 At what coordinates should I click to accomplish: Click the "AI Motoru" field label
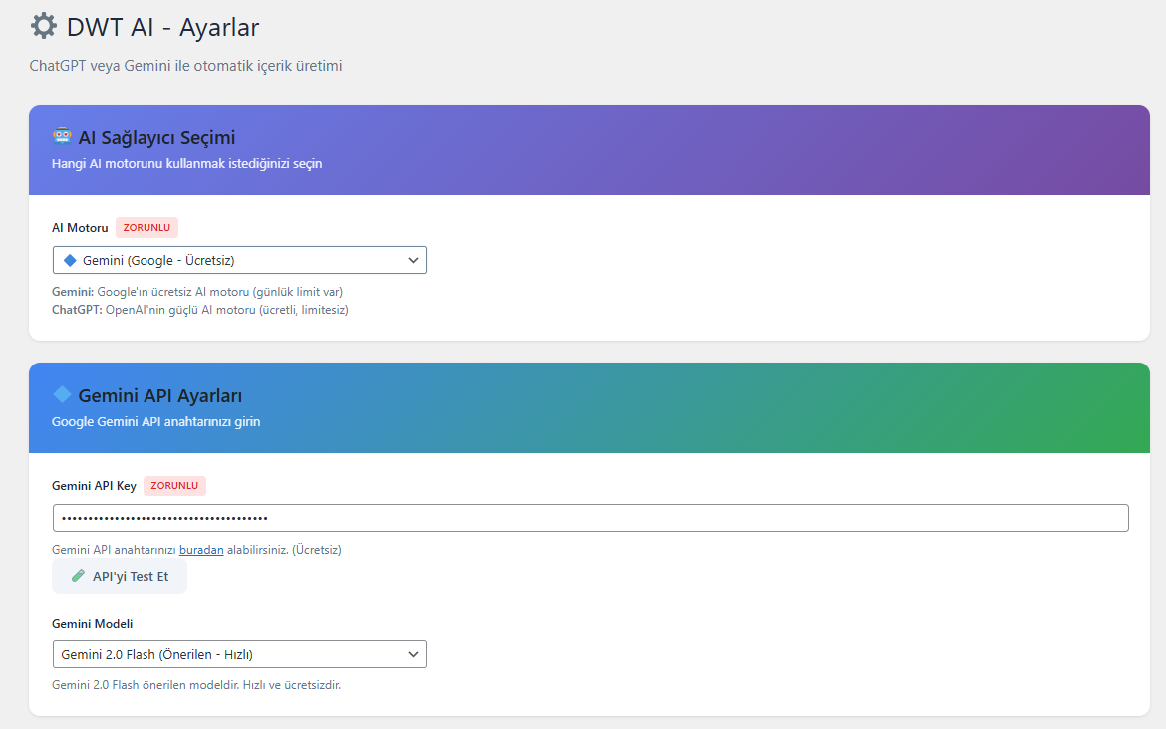[80, 228]
